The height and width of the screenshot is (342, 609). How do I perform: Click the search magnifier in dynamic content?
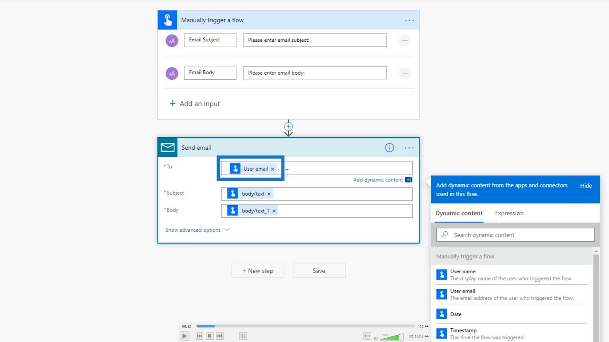(x=445, y=234)
